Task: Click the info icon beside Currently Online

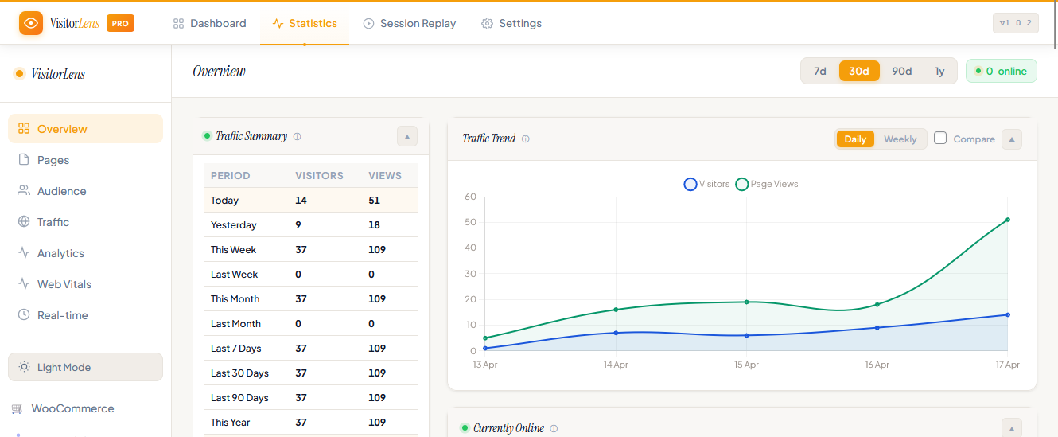Action: pyautogui.click(x=554, y=429)
